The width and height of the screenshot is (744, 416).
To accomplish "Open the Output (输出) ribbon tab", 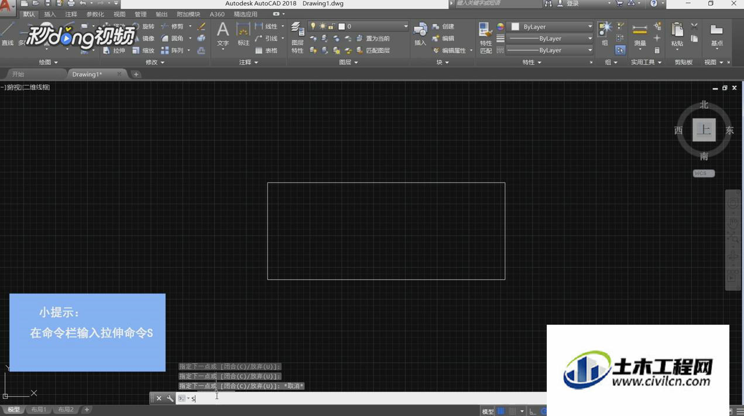I will click(162, 14).
